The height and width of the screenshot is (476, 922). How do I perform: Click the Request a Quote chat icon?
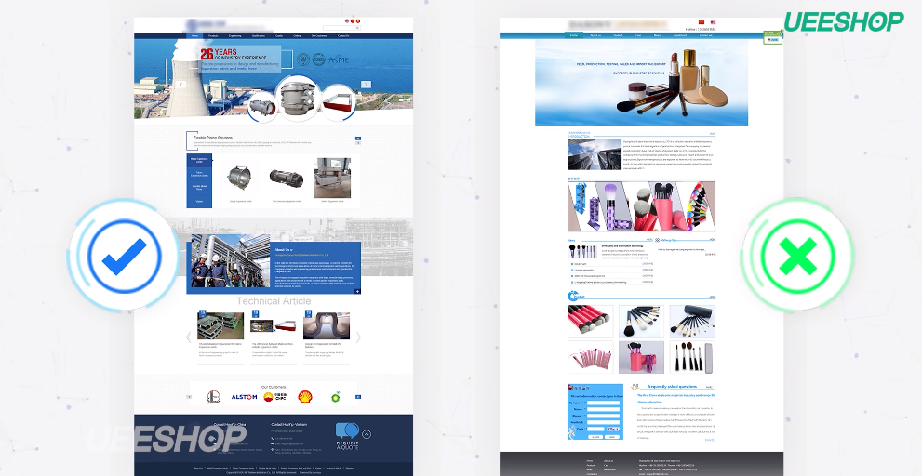tap(348, 433)
